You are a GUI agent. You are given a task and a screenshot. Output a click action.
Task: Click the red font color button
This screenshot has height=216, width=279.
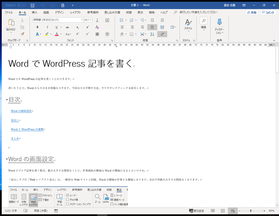[57, 34]
